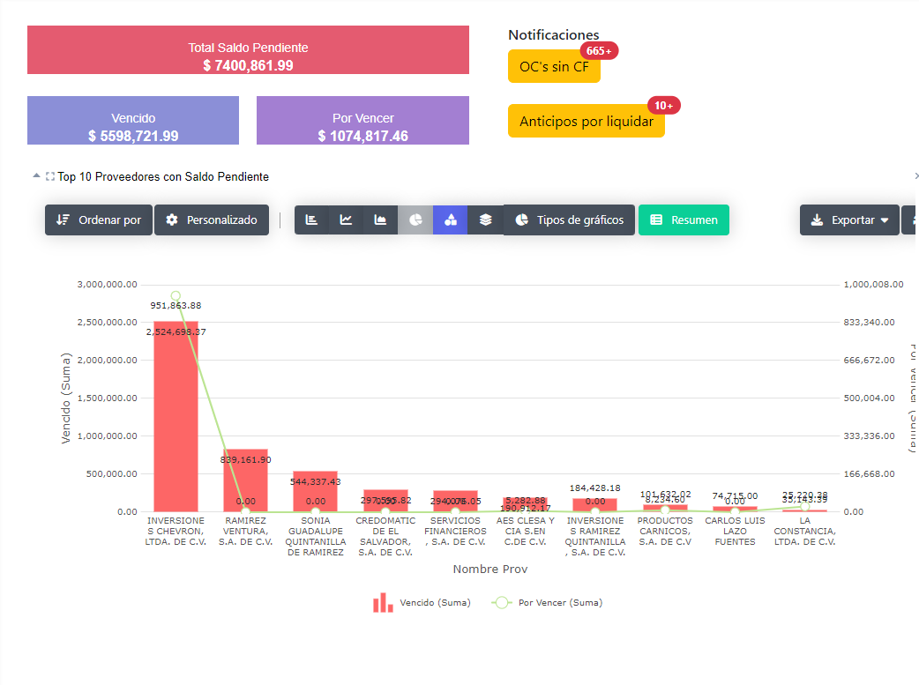
Task: Open Tipos de gráficos menu
Action: (x=569, y=220)
